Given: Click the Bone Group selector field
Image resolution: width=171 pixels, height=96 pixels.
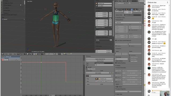Looking at the screenshot, I should click(122, 59).
